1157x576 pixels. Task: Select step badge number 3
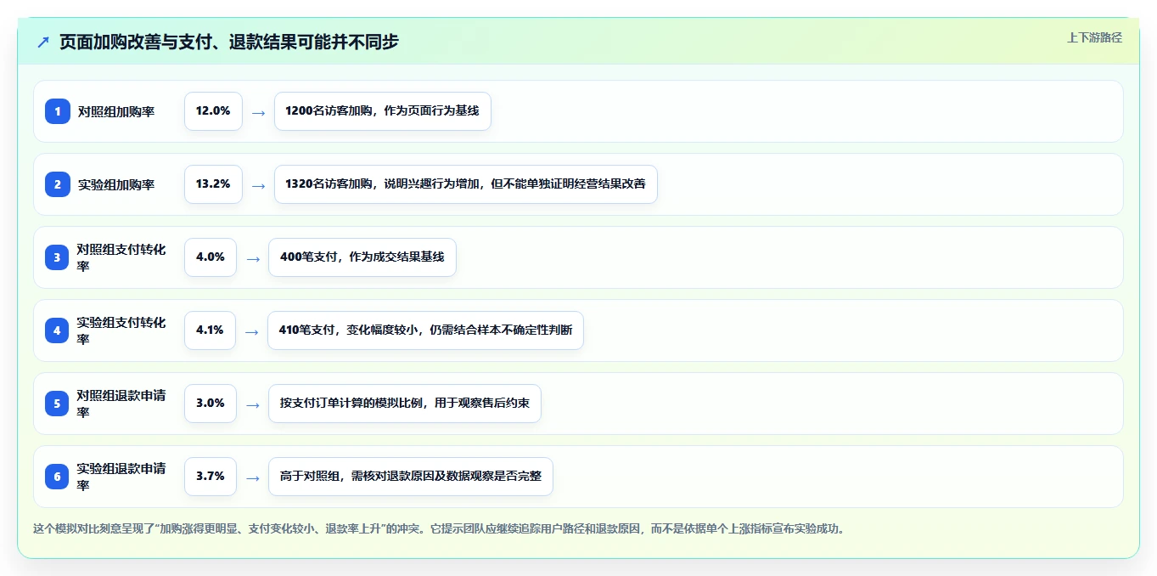(58, 257)
